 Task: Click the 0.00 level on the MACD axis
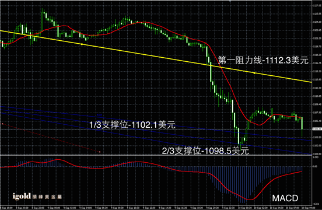[315, 166]
